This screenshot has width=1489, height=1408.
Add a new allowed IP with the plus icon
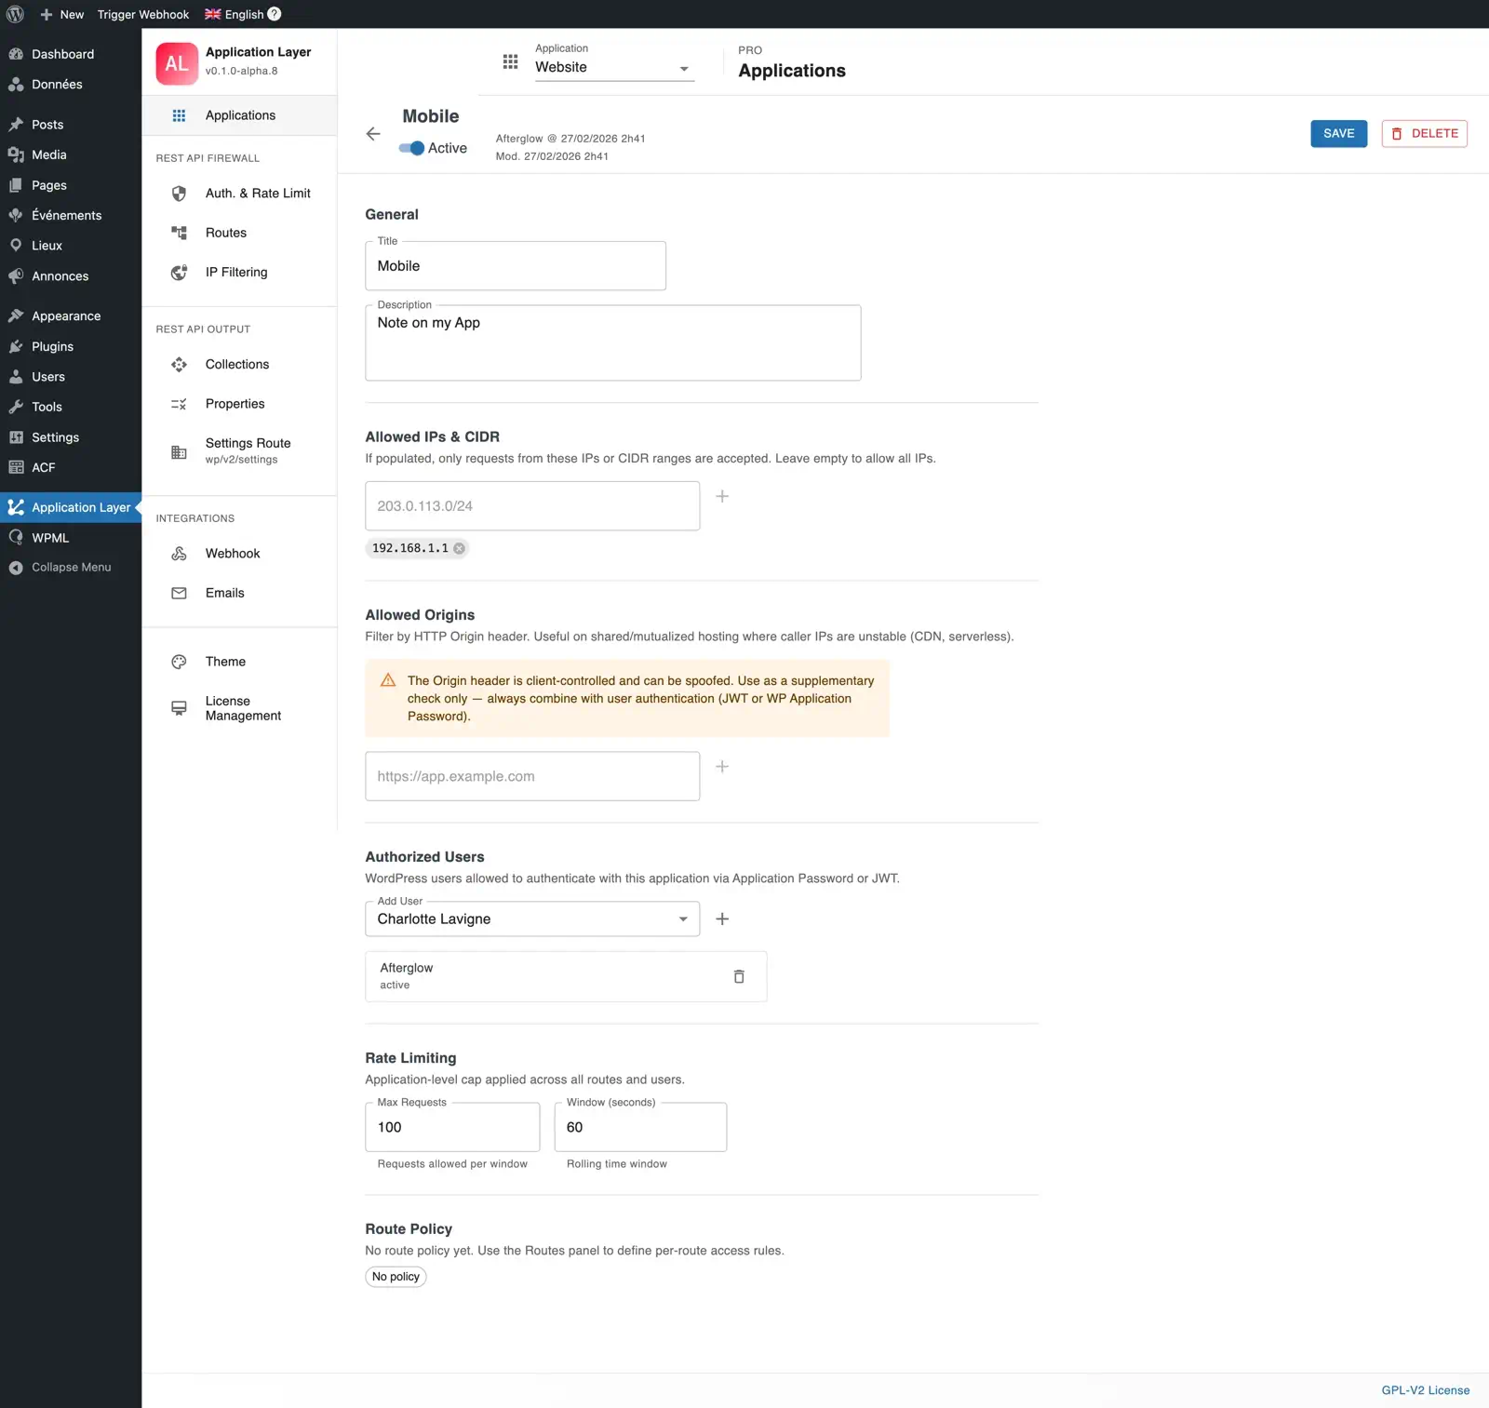(x=722, y=496)
